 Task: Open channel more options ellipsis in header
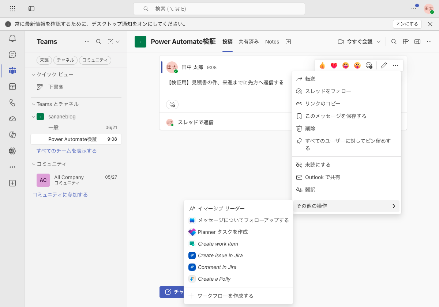coord(429,42)
